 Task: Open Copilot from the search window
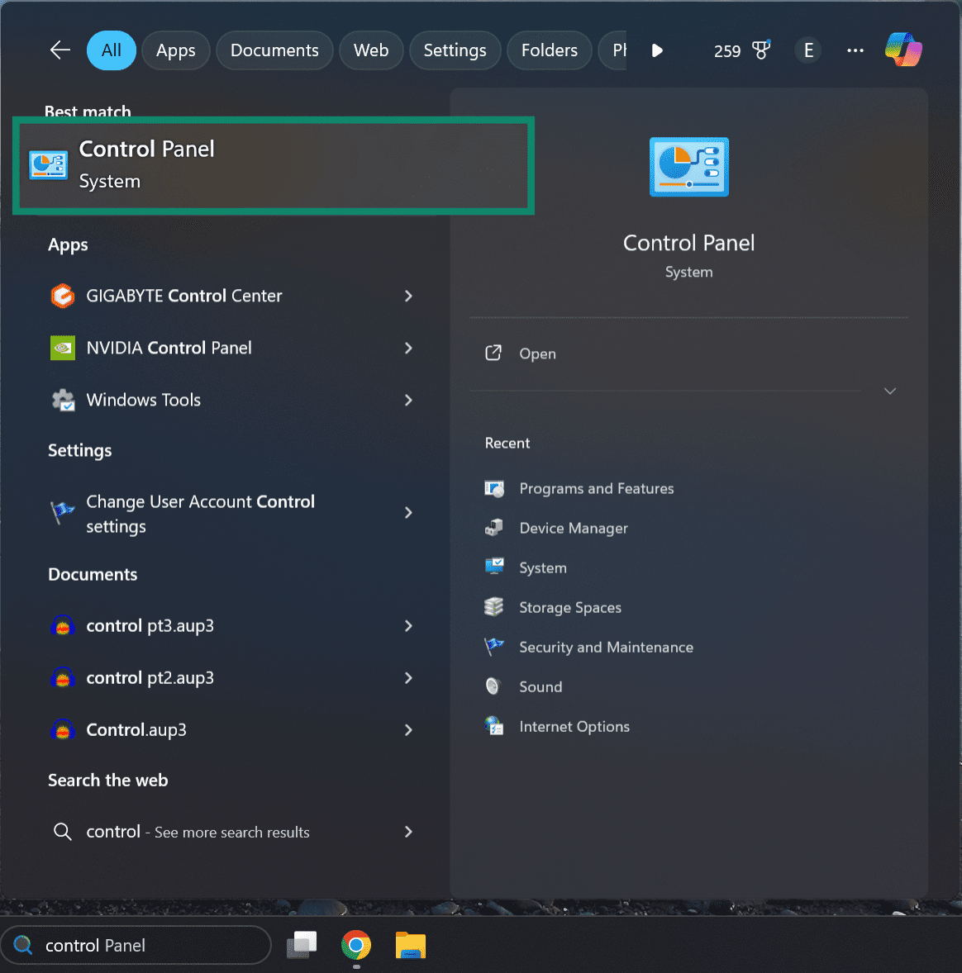902,50
